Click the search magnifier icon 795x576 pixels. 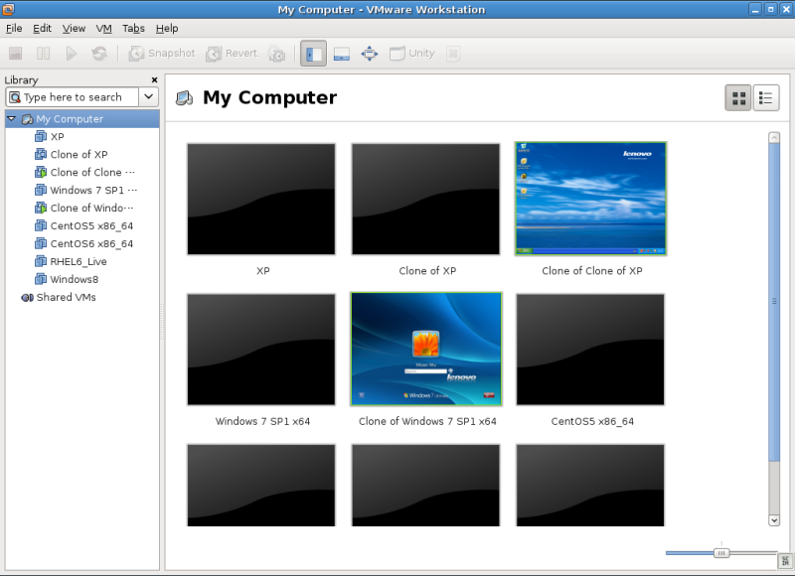click(x=17, y=97)
